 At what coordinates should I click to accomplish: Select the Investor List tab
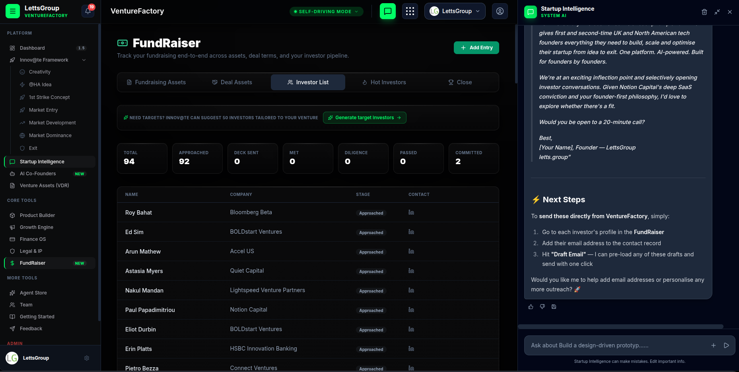[308, 82]
